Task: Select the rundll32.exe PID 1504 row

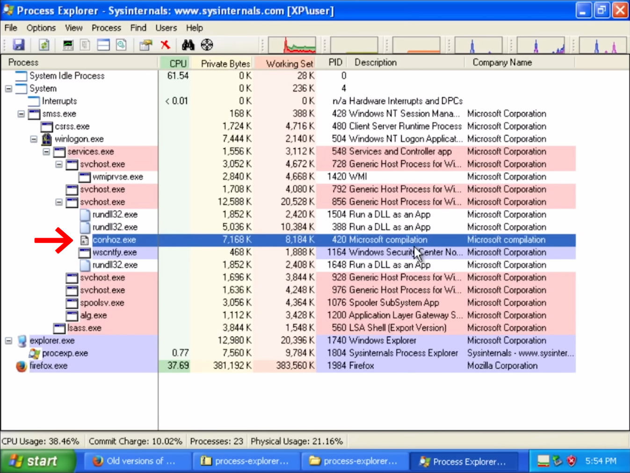Action: click(x=288, y=215)
